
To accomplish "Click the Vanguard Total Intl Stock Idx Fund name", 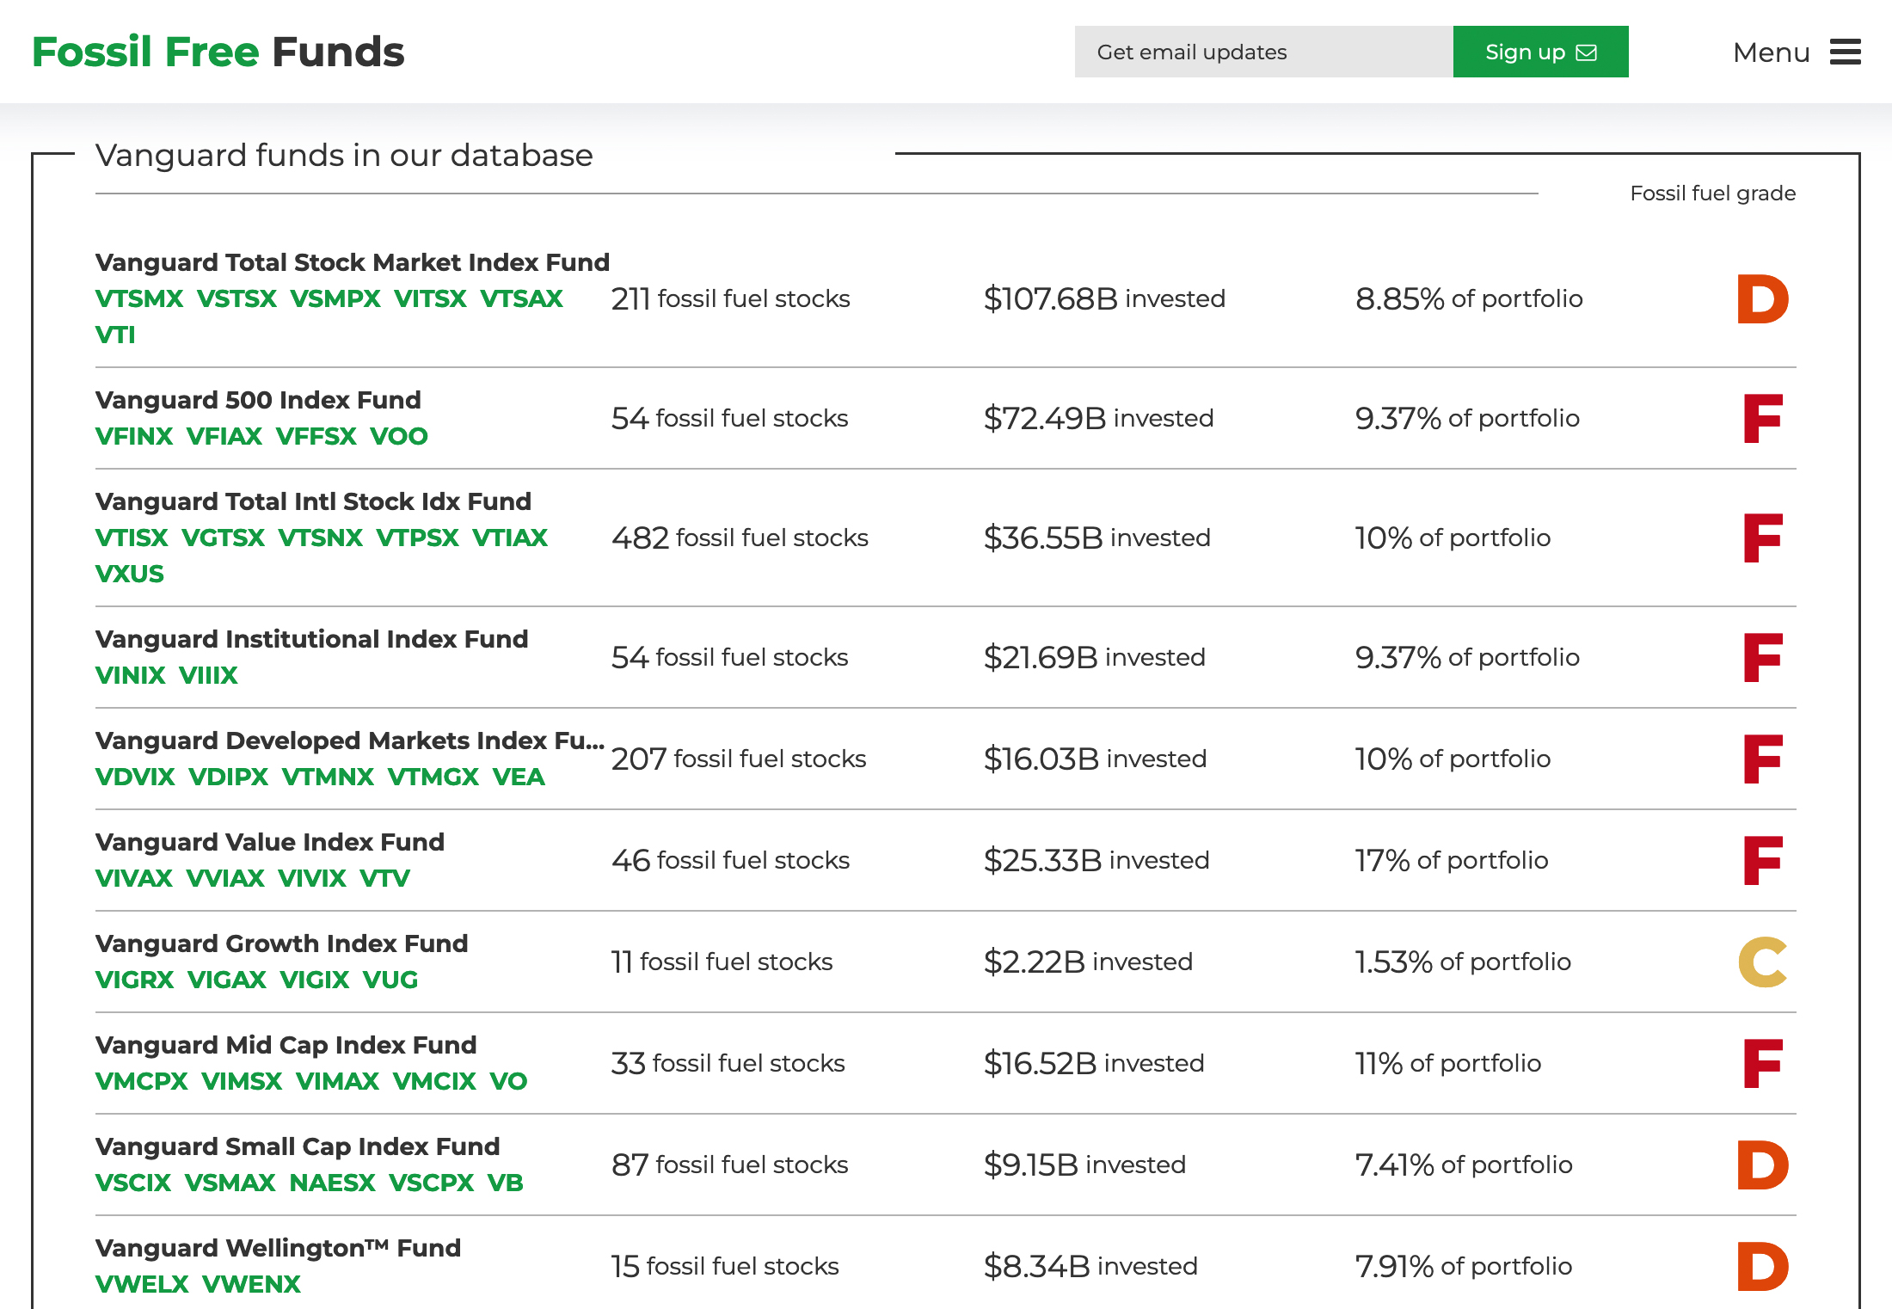I will coord(313,501).
